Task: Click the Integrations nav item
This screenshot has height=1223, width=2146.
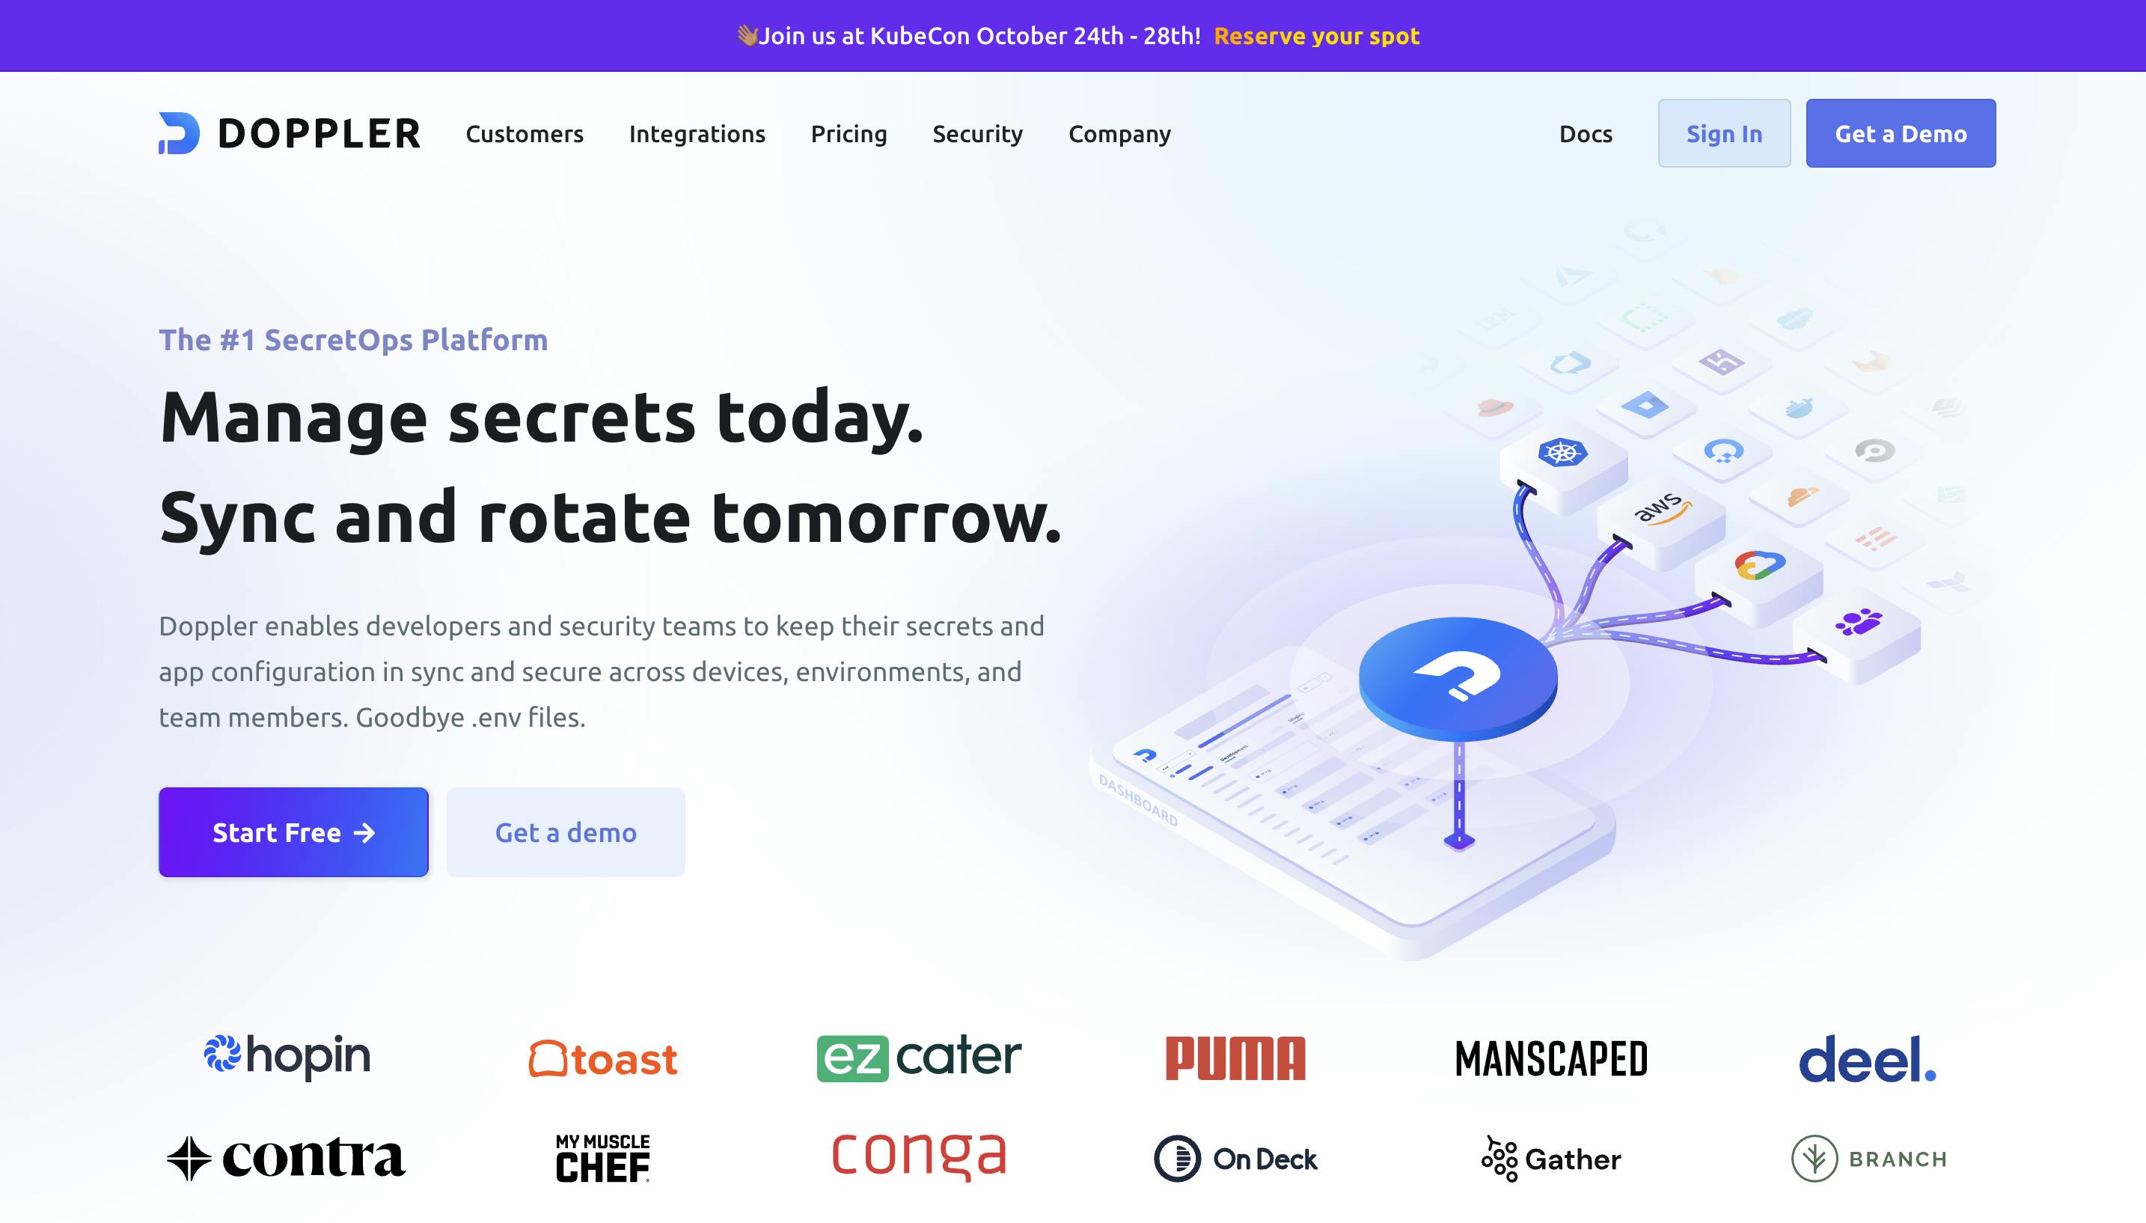Action: (x=697, y=132)
